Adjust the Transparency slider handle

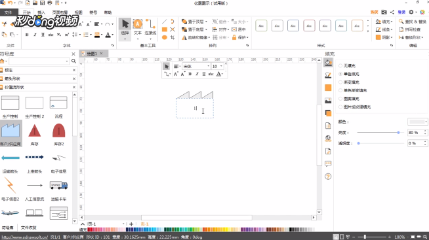click(358, 143)
